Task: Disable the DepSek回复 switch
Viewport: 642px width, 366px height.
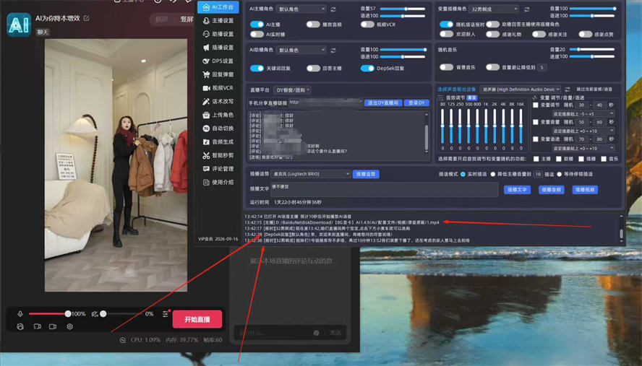Action: pos(367,69)
